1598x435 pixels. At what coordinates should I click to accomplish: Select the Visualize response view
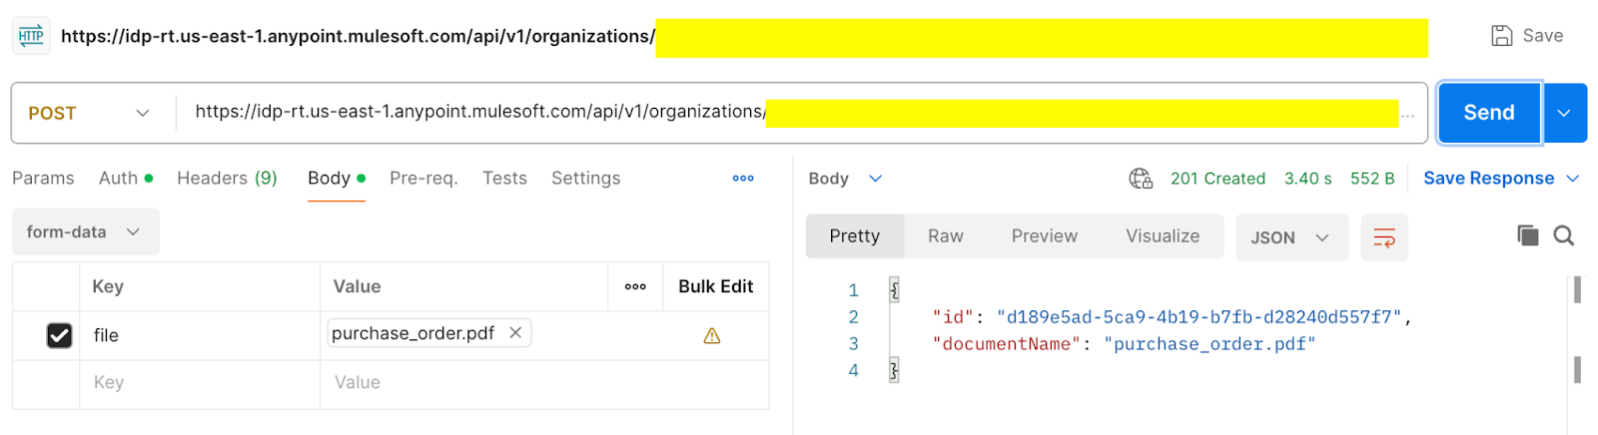pyautogui.click(x=1163, y=236)
